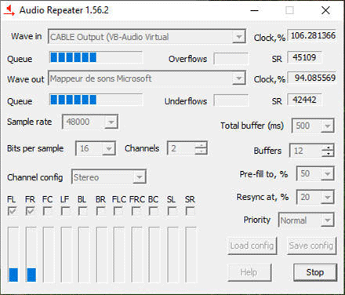
Task: Click the Overflows counter field
Action: [231, 59]
